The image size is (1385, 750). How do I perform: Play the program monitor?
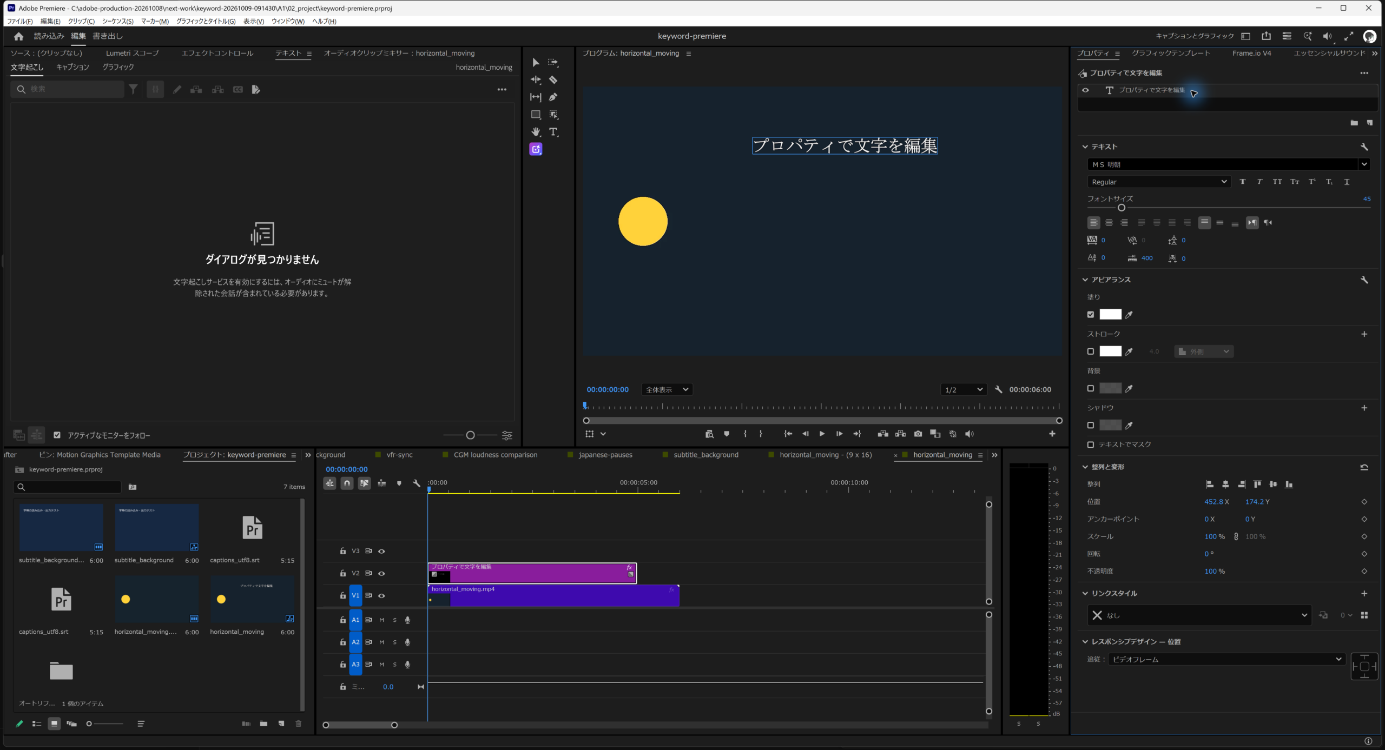click(x=822, y=434)
